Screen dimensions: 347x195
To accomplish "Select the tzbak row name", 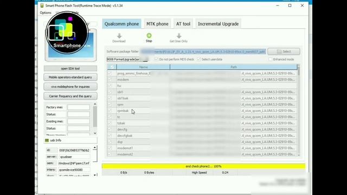I will (121, 123).
